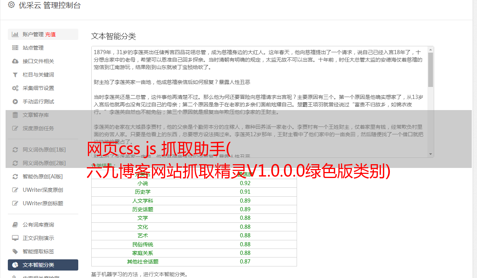Click the tag icon for 智能提取标签

[x=15, y=252]
